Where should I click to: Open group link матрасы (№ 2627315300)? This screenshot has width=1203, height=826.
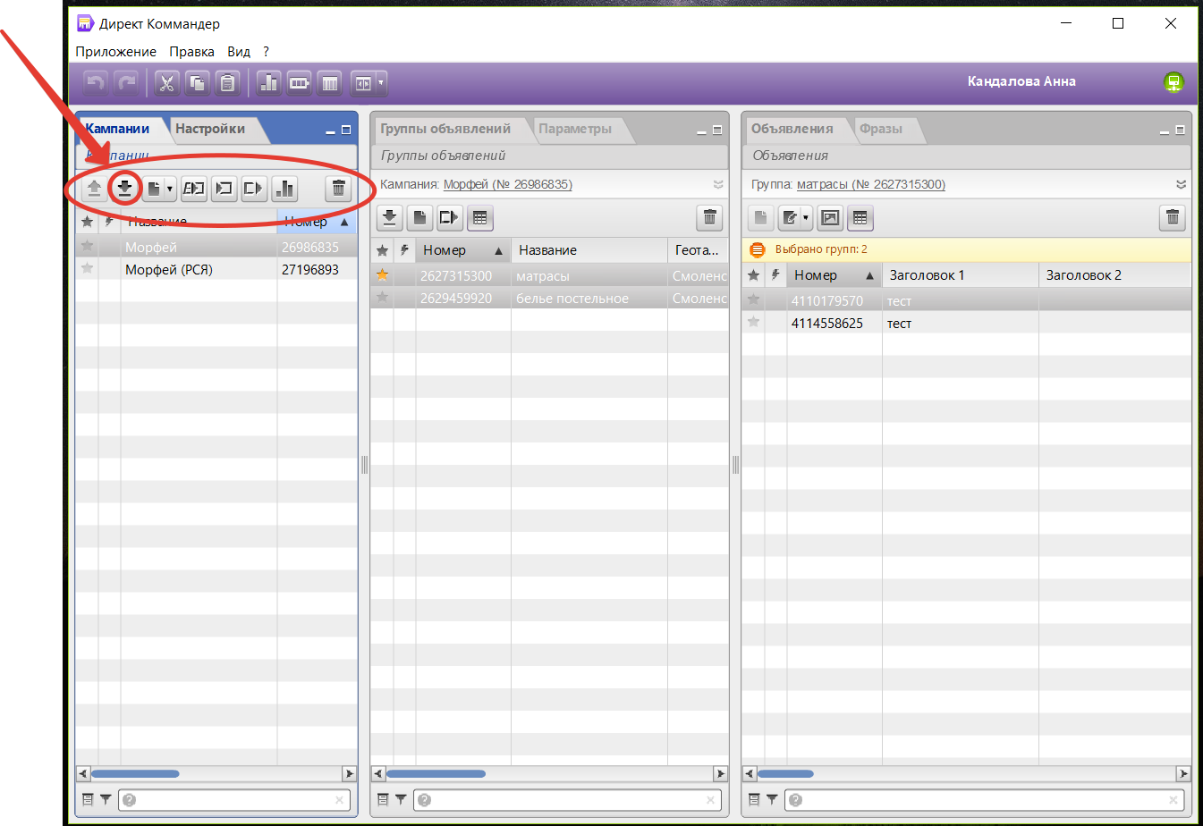click(871, 185)
